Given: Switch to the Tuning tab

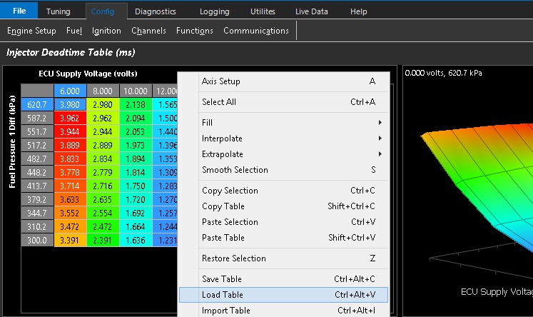Looking at the screenshot, I should coord(58,11).
